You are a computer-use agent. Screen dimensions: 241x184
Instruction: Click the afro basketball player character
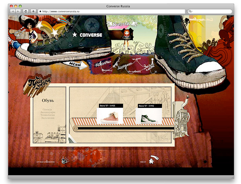(31, 31)
